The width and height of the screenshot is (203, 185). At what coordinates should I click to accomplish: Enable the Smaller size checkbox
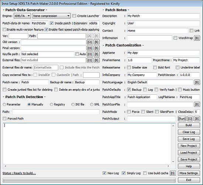pos(129,67)
